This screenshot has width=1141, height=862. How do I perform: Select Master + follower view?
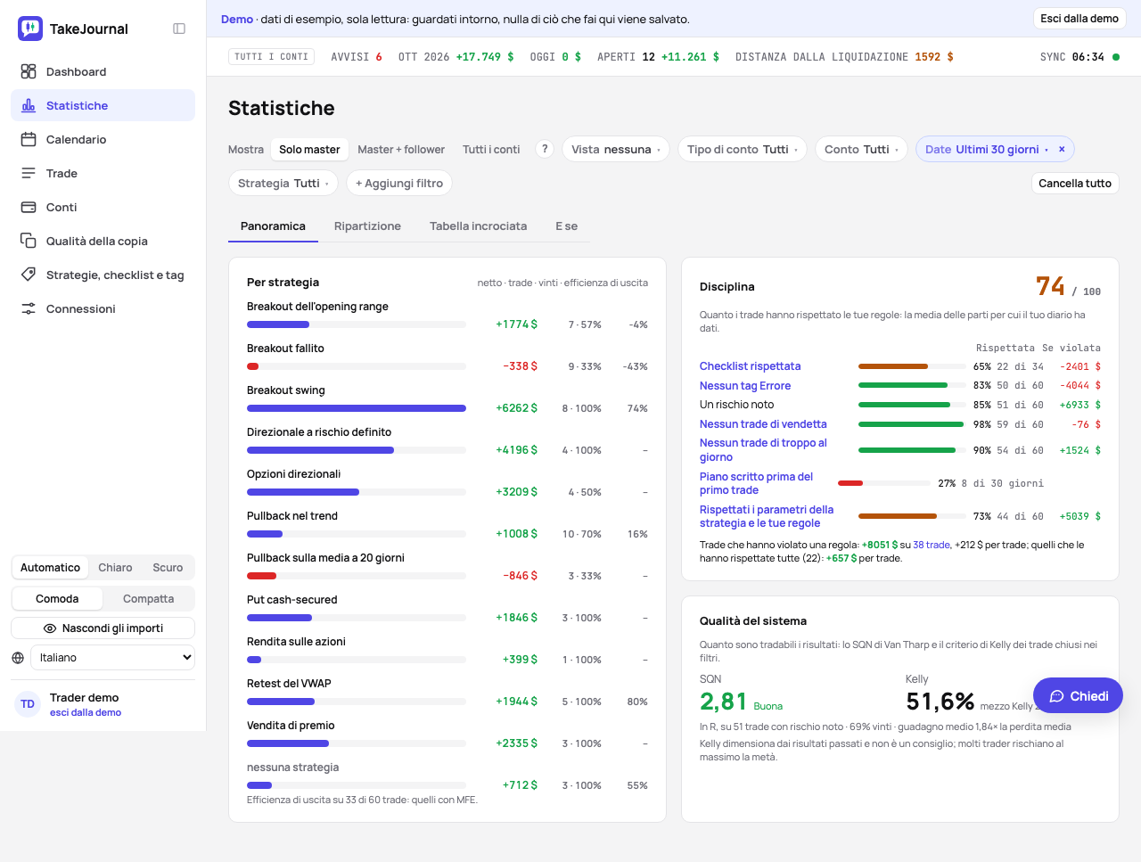tap(401, 150)
